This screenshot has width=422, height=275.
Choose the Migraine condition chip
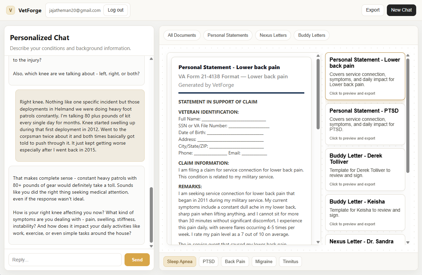(264, 261)
